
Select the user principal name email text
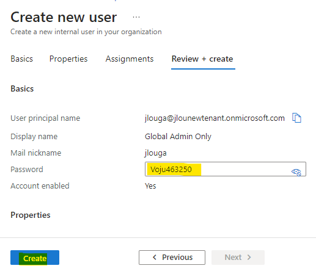[x=215, y=118]
